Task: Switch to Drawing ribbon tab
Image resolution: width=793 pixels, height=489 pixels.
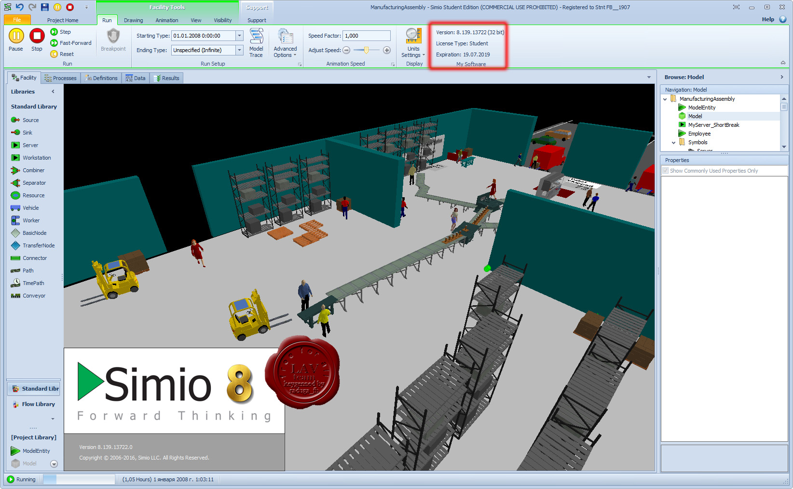Action: [134, 20]
